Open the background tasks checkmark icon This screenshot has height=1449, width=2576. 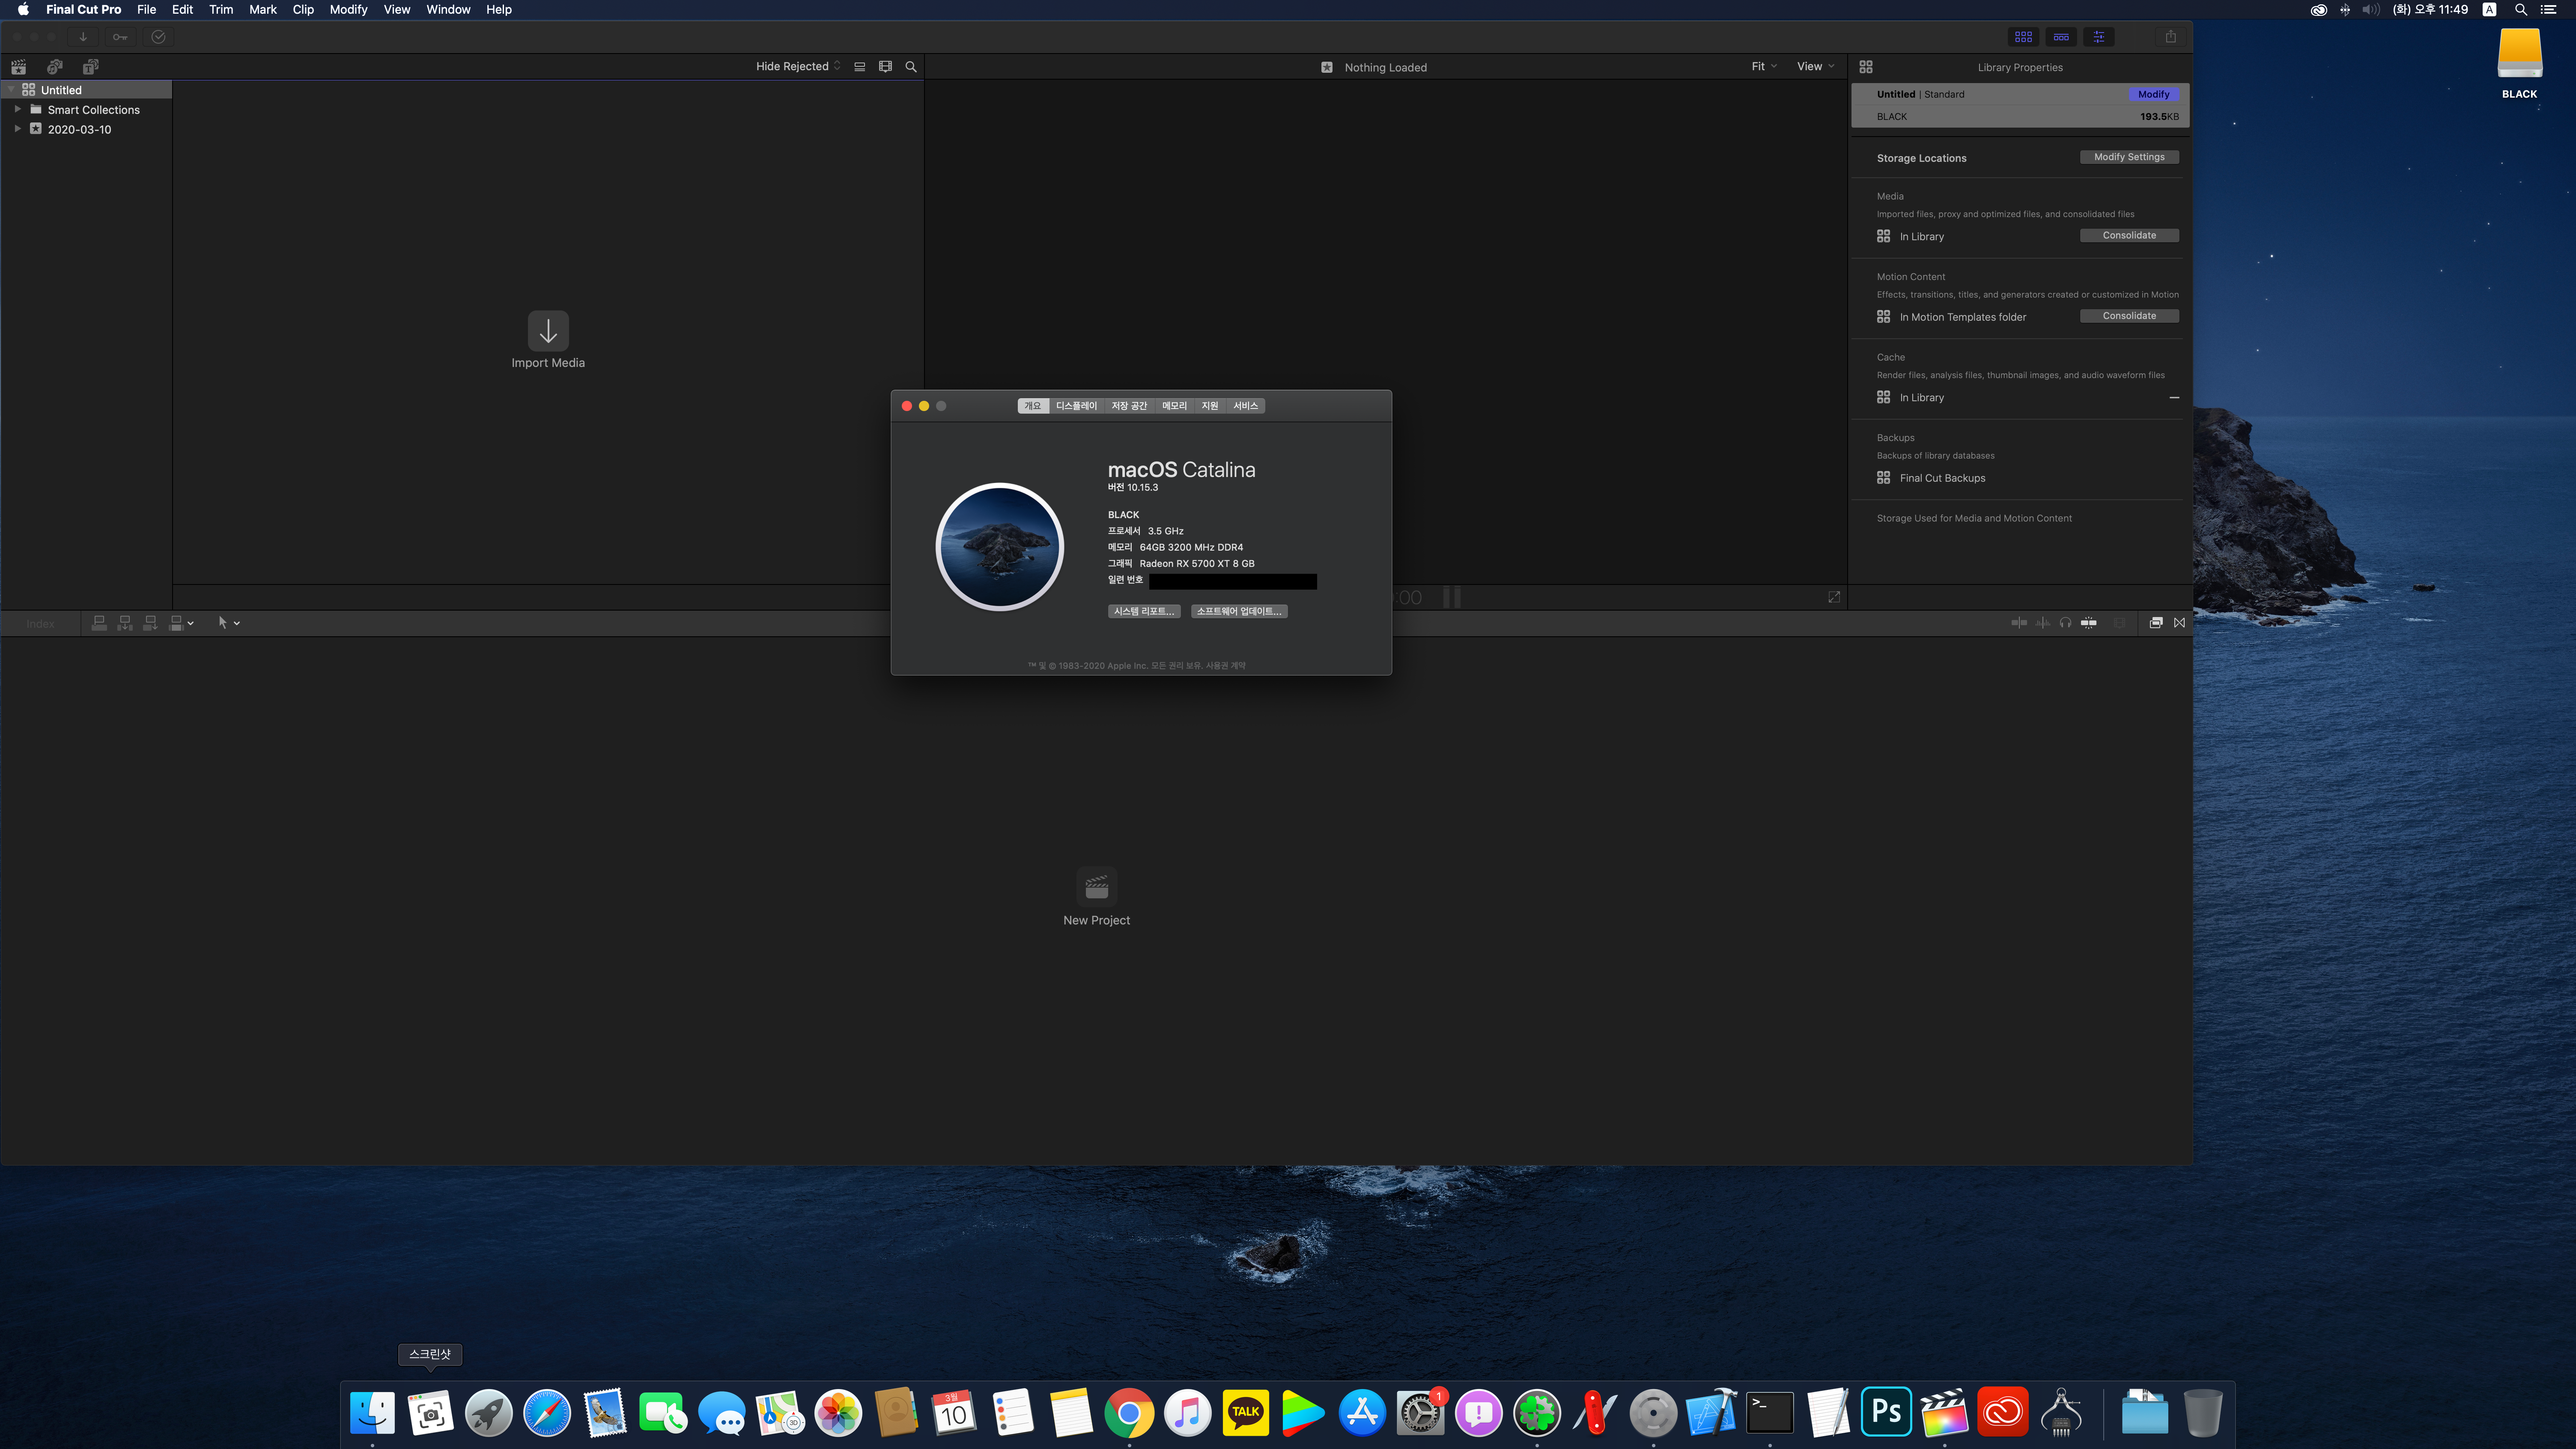point(158,37)
